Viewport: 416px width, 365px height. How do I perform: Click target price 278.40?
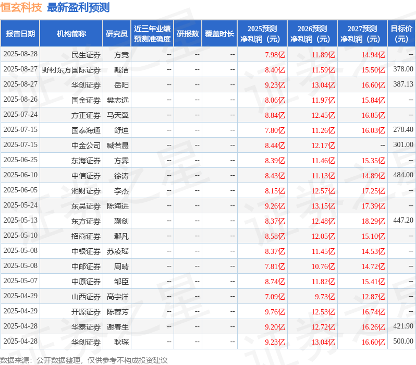(x=403, y=129)
